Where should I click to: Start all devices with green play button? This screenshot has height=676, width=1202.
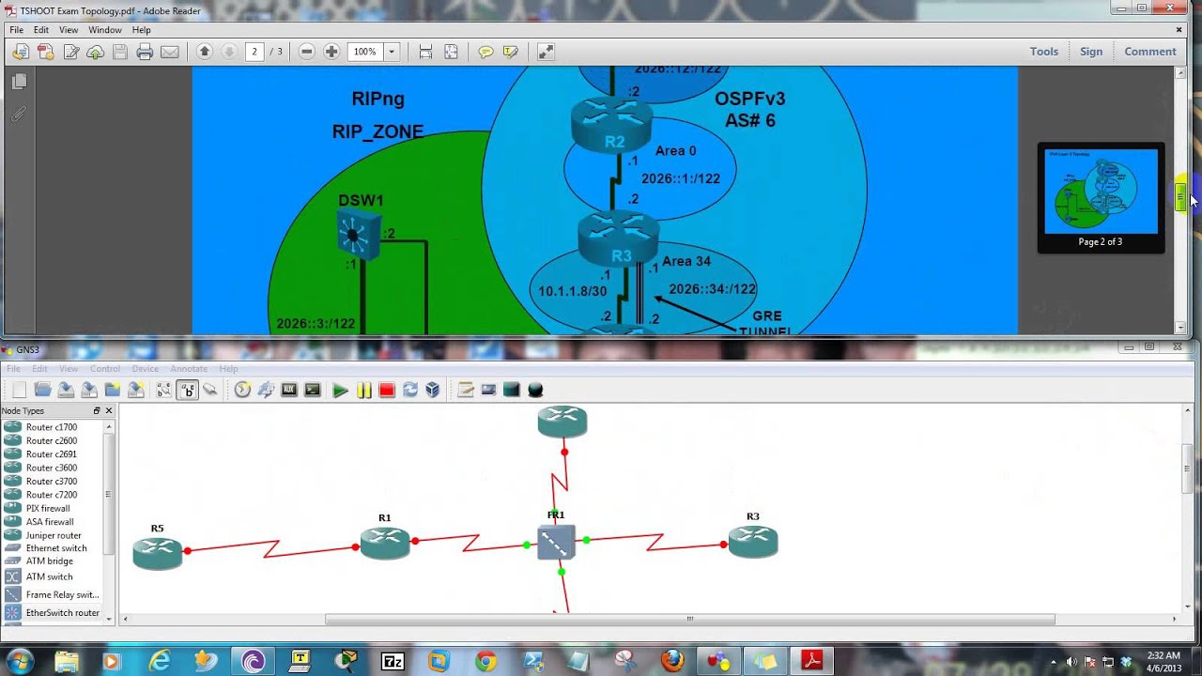click(340, 390)
